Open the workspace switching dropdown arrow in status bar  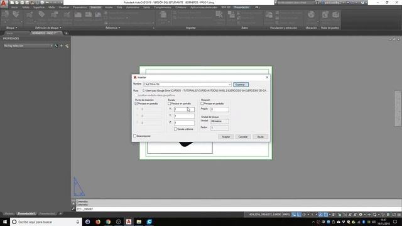pyautogui.click(x=364, y=215)
